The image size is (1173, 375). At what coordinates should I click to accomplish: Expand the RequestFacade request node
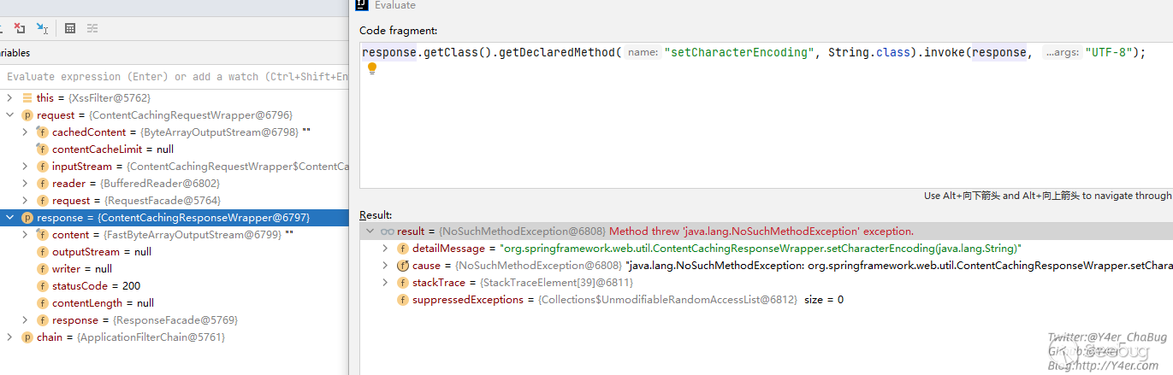pos(26,201)
